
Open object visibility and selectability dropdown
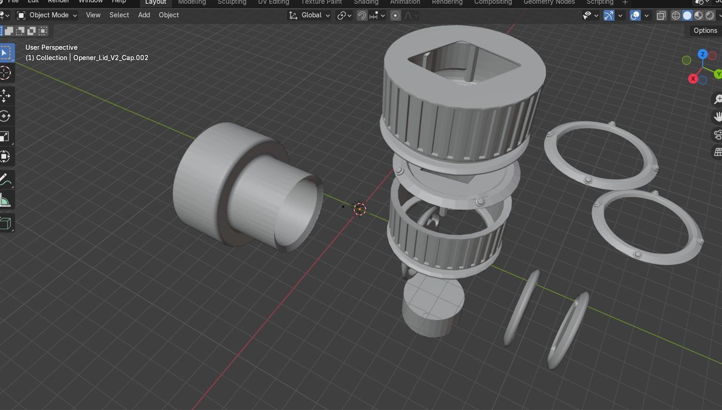[590, 15]
